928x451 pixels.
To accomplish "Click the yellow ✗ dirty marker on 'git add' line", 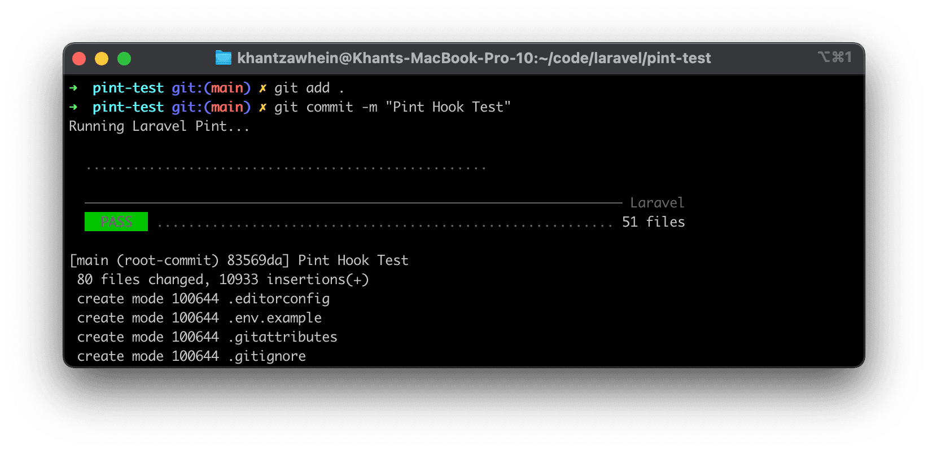I will 262,88.
